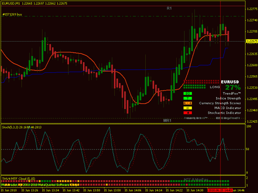Click the 15 Jun 13:34 time label

[50, 191]
